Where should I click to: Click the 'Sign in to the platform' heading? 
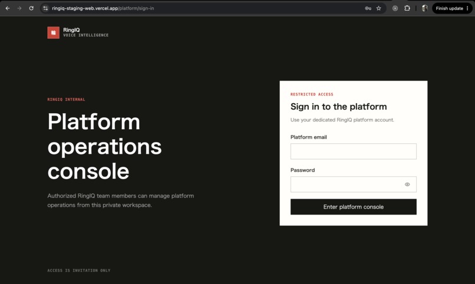tap(338, 107)
